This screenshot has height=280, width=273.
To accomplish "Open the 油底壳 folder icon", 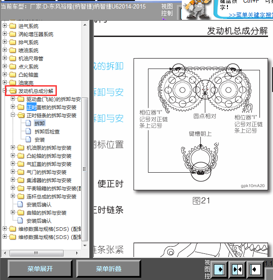I will click(x=13, y=83).
